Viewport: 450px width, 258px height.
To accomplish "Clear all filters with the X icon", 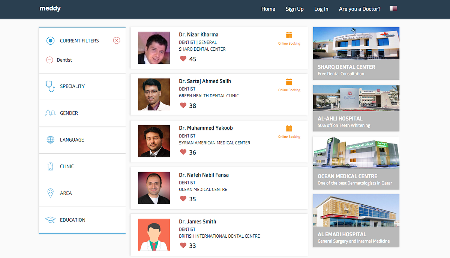I will 117,41.
